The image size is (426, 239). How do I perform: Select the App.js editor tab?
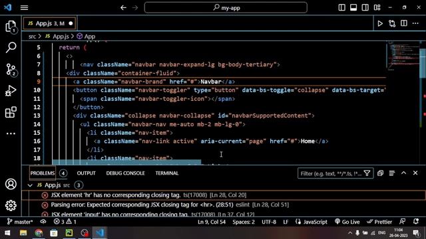49,23
